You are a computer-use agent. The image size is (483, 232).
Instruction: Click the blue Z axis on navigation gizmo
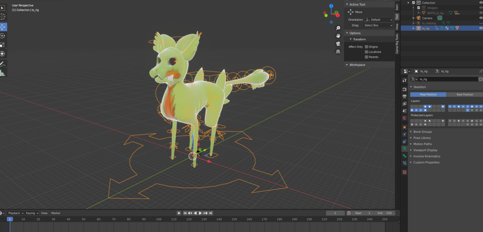pyautogui.click(x=331, y=6)
